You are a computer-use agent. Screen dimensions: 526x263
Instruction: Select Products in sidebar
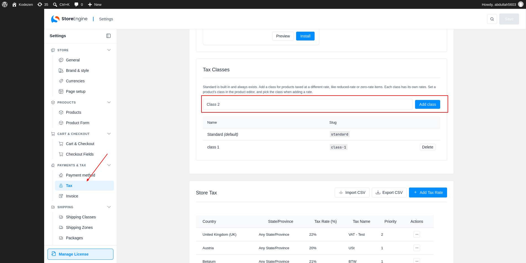pyautogui.click(x=84, y=112)
